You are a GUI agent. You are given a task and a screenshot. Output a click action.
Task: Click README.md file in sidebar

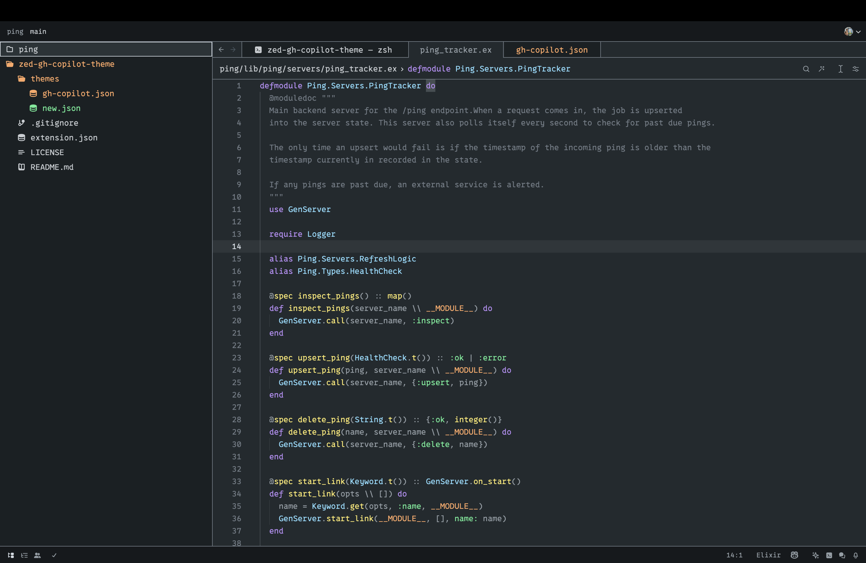[x=52, y=167]
